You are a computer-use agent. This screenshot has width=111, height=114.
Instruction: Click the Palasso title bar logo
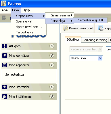pyautogui.click(x=3, y=3)
